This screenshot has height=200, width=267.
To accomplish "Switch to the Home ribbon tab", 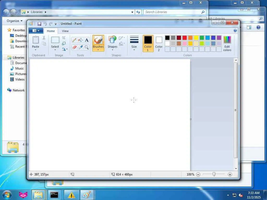I will point(51,31).
